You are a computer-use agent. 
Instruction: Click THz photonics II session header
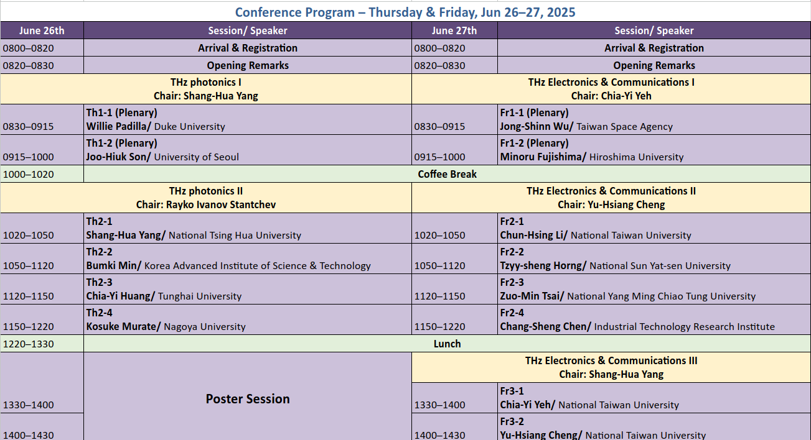206,198
